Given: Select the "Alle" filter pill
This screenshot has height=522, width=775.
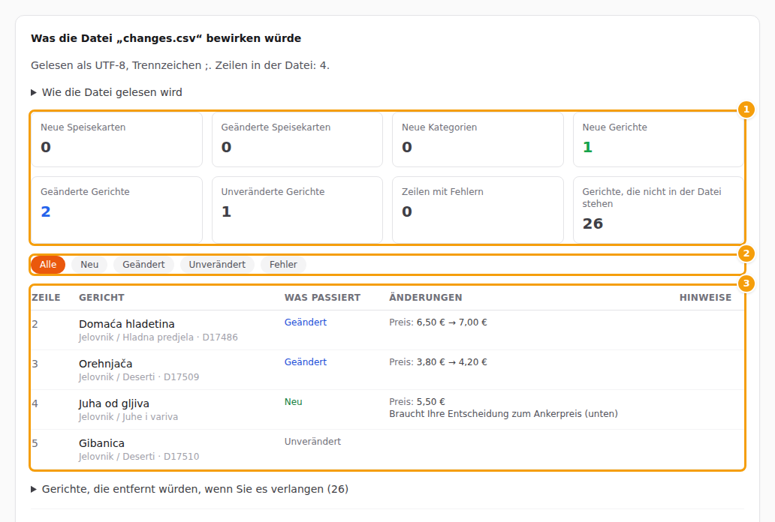Looking at the screenshot, I should (48, 265).
